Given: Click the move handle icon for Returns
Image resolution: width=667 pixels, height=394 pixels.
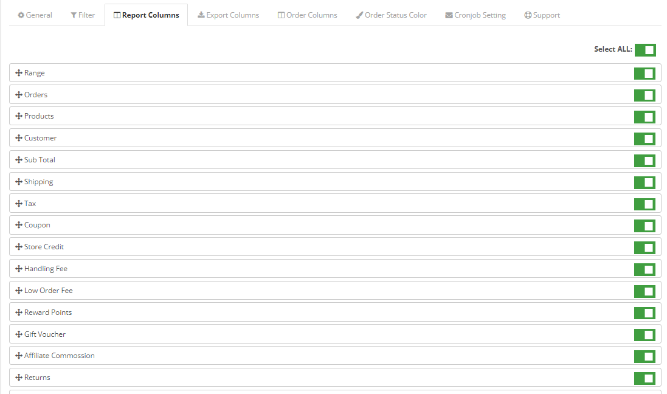Looking at the screenshot, I should [x=19, y=378].
